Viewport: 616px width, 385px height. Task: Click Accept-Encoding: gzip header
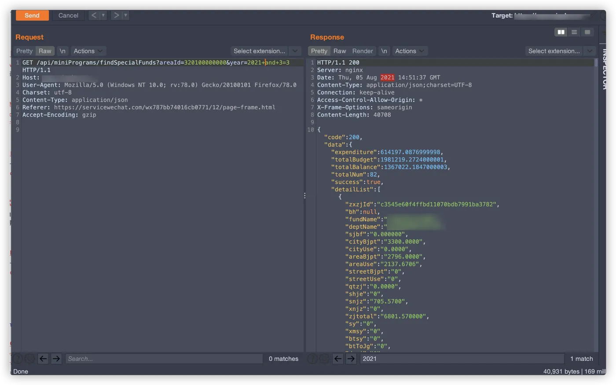coord(59,114)
